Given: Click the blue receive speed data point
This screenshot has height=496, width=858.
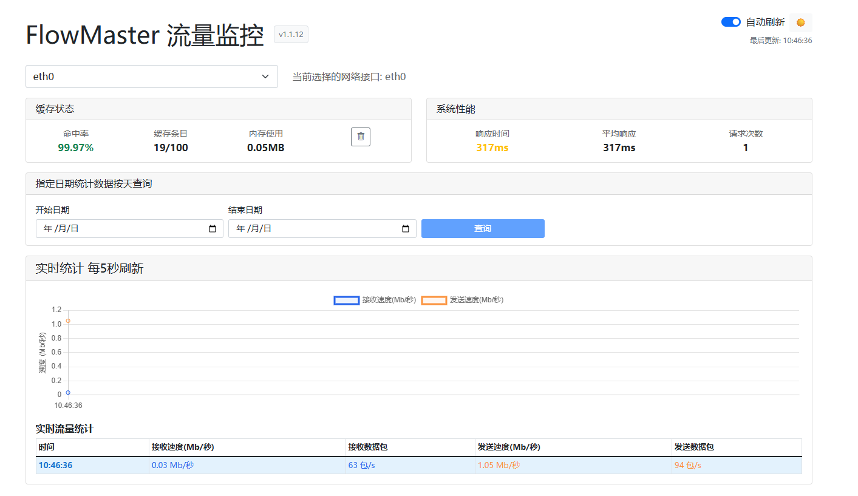Looking at the screenshot, I should [68, 392].
